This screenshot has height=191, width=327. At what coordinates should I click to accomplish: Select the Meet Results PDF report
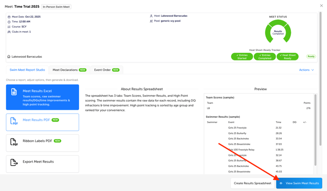click(42, 122)
